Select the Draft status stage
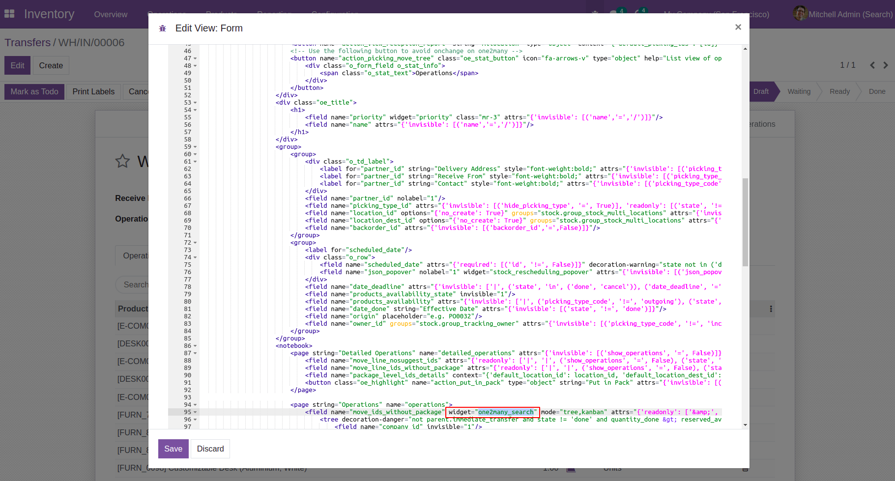 [761, 91]
